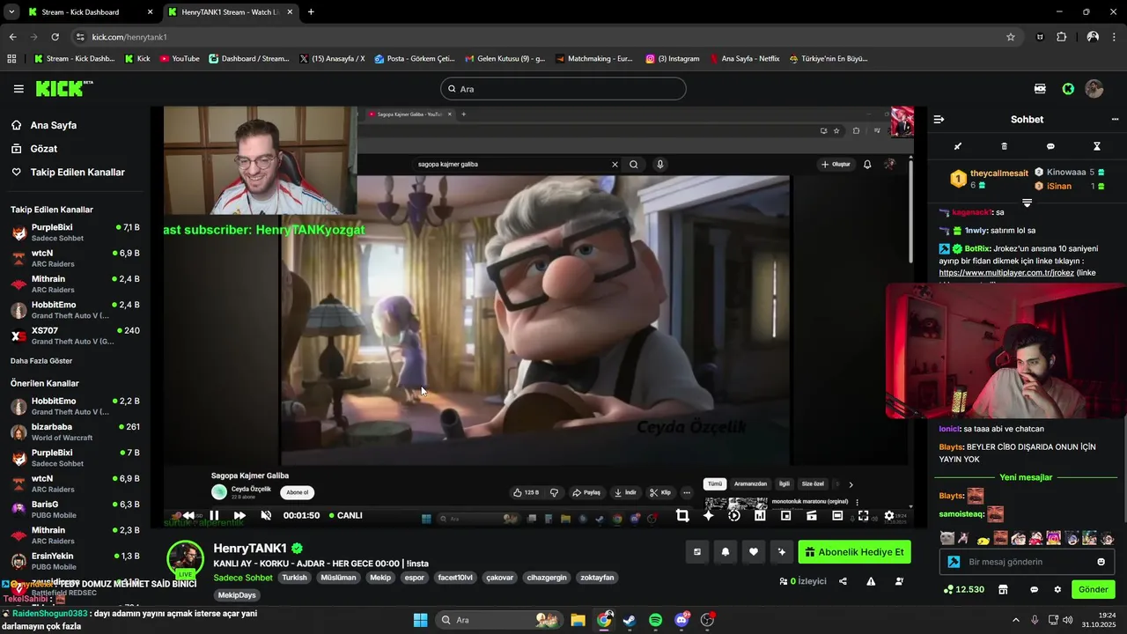Bookmark this page with the star icon
Image resolution: width=1127 pixels, height=634 pixels.
click(1011, 37)
